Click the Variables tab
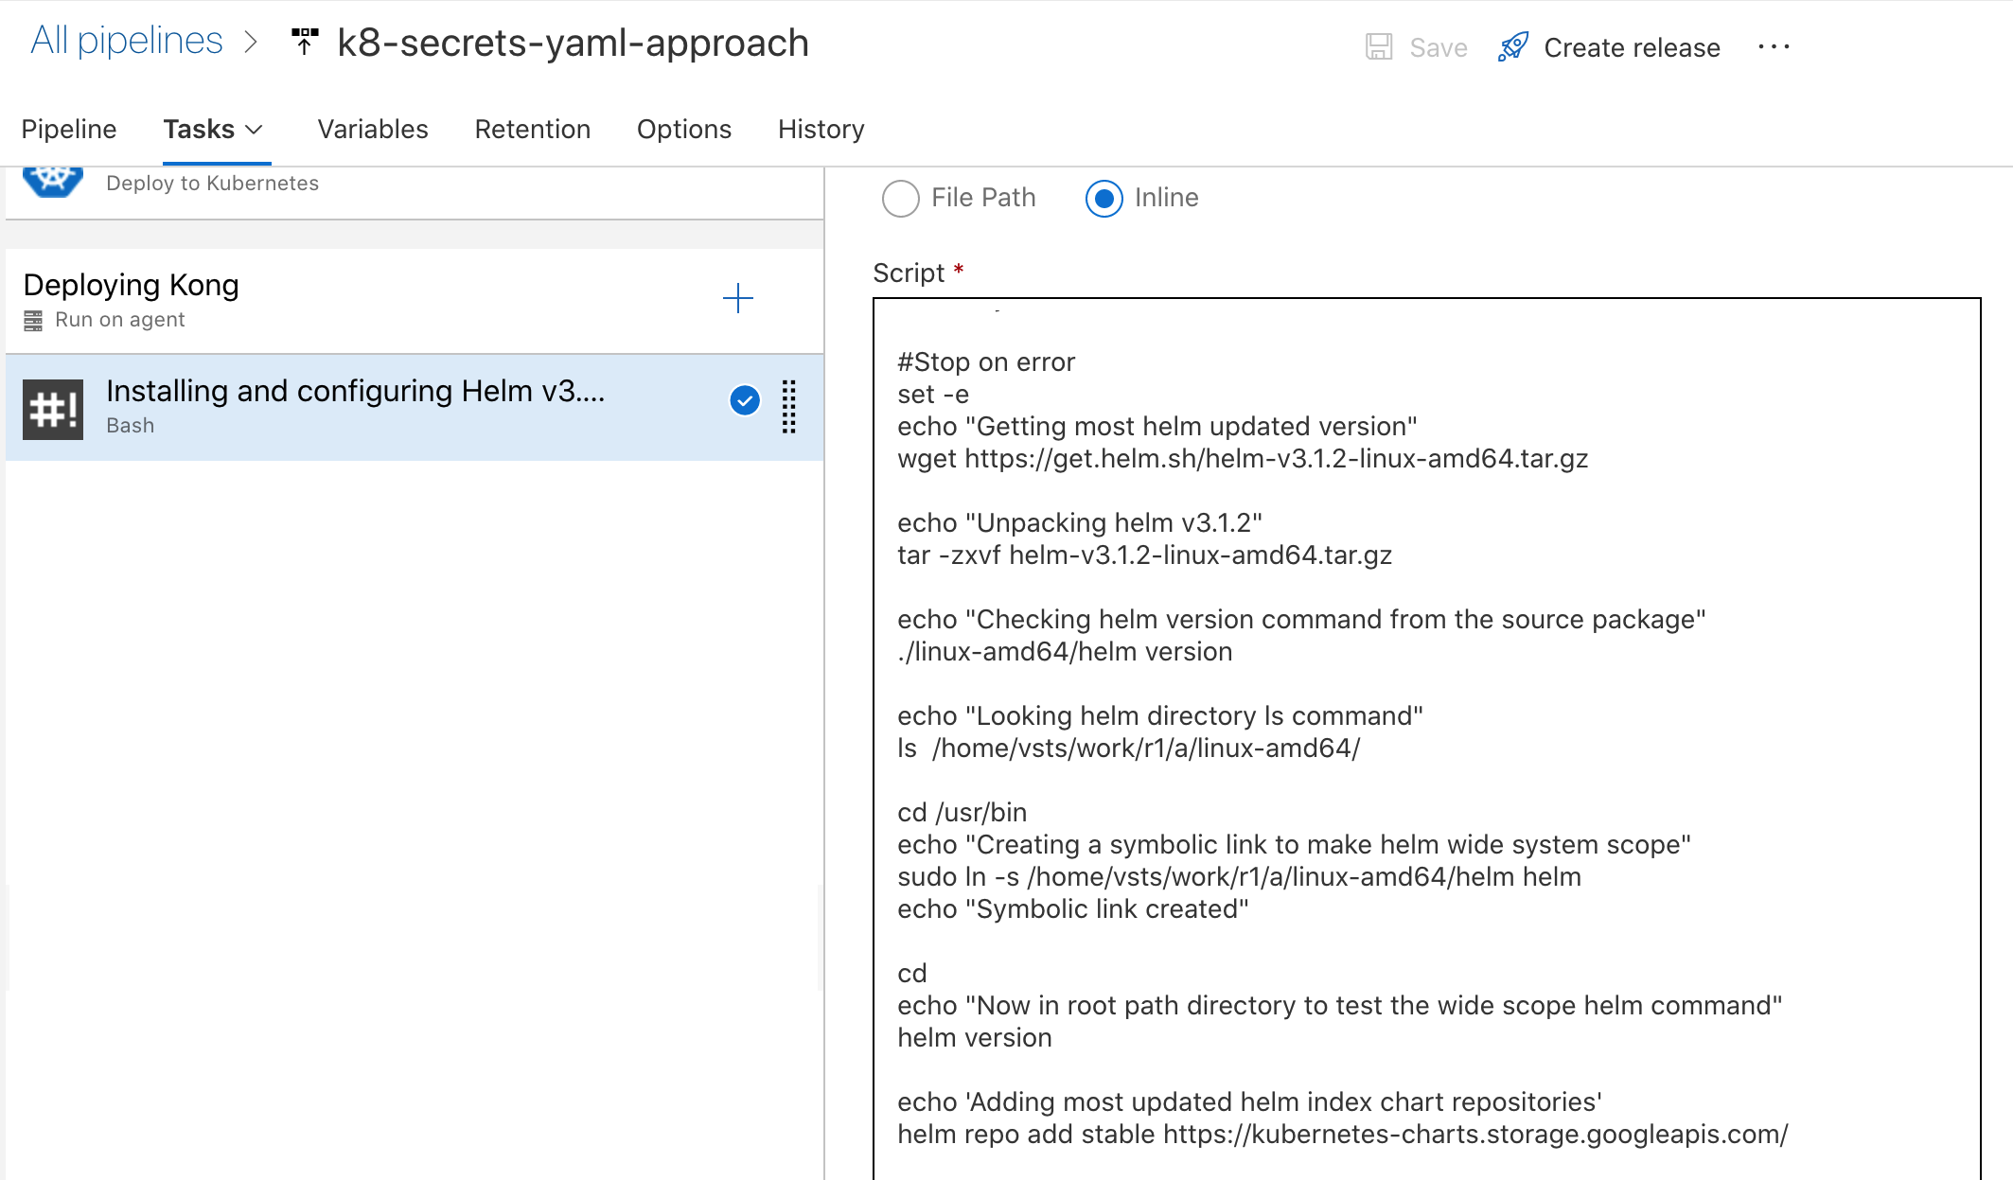Screen dimensions: 2013x1180 pyautogui.click(x=371, y=128)
